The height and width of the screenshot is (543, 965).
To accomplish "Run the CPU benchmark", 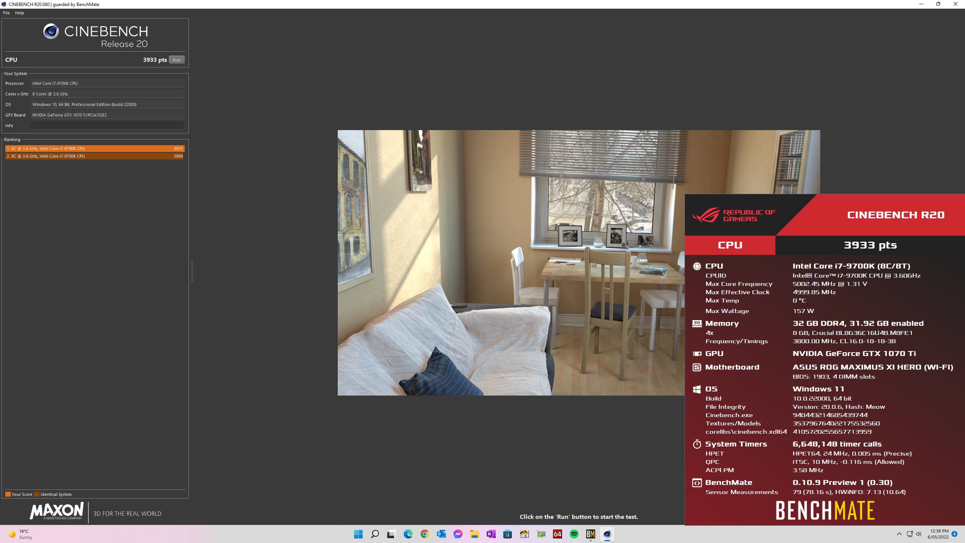I will [x=176, y=60].
